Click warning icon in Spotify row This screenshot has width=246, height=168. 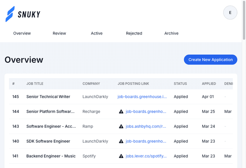pyautogui.click(x=121, y=156)
